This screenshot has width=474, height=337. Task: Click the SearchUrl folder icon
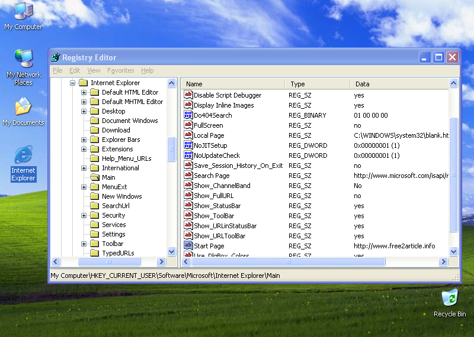tap(95, 206)
